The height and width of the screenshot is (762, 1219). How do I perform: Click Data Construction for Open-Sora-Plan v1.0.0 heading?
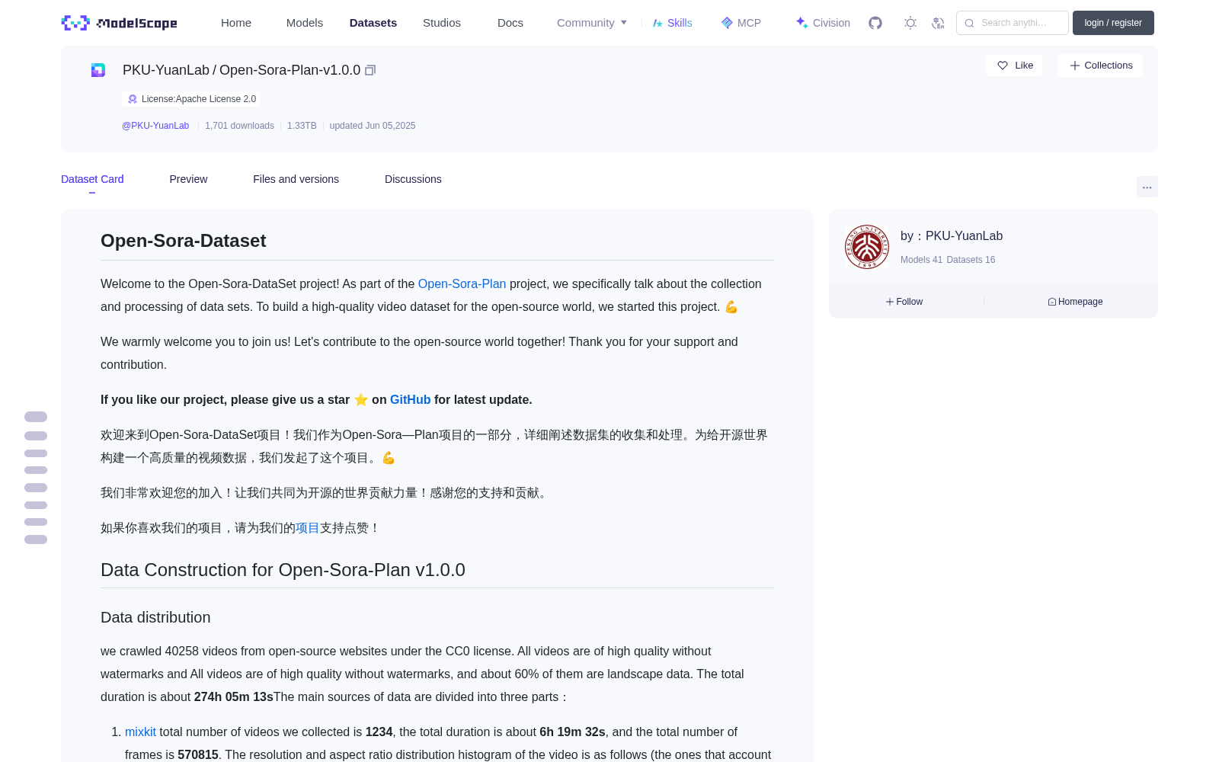pyautogui.click(x=283, y=570)
